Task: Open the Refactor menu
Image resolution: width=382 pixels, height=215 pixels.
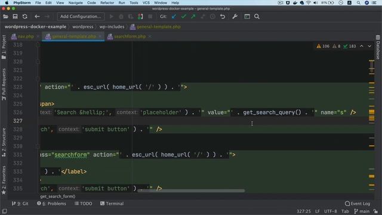Action: coord(107,2)
